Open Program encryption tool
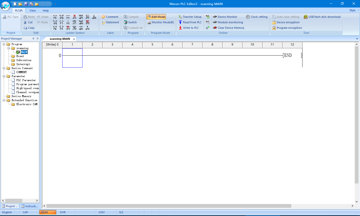Viewport: 360px width, 216px height. (x=287, y=28)
